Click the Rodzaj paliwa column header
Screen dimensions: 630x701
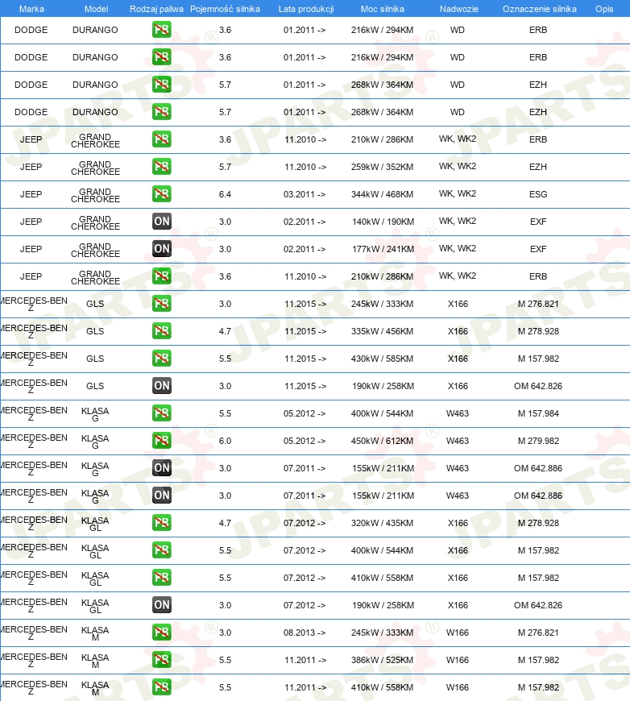(x=156, y=9)
